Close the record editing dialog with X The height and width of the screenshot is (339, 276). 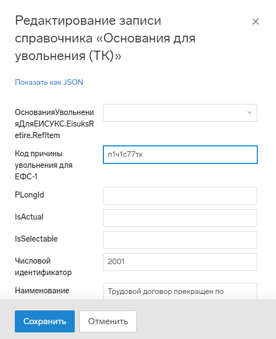[x=256, y=21]
